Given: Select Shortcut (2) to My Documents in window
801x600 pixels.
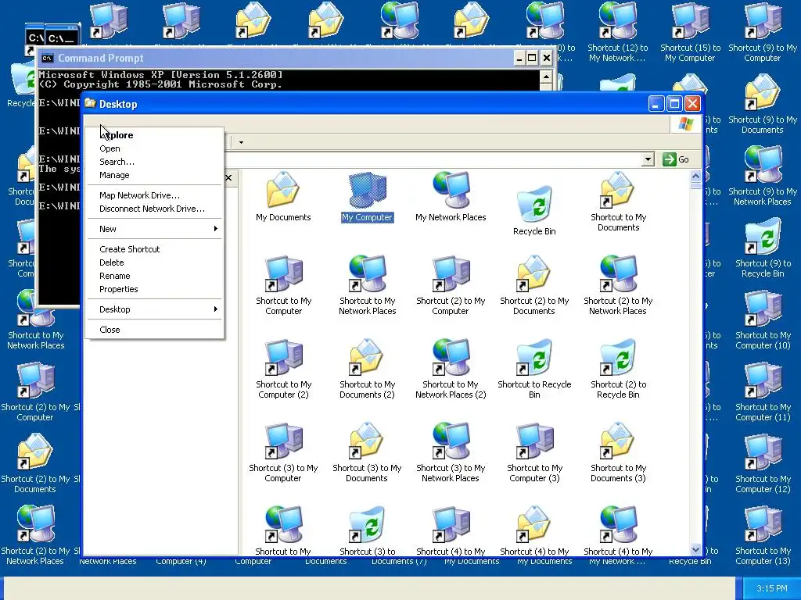Looking at the screenshot, I should (x=534, y=285).
